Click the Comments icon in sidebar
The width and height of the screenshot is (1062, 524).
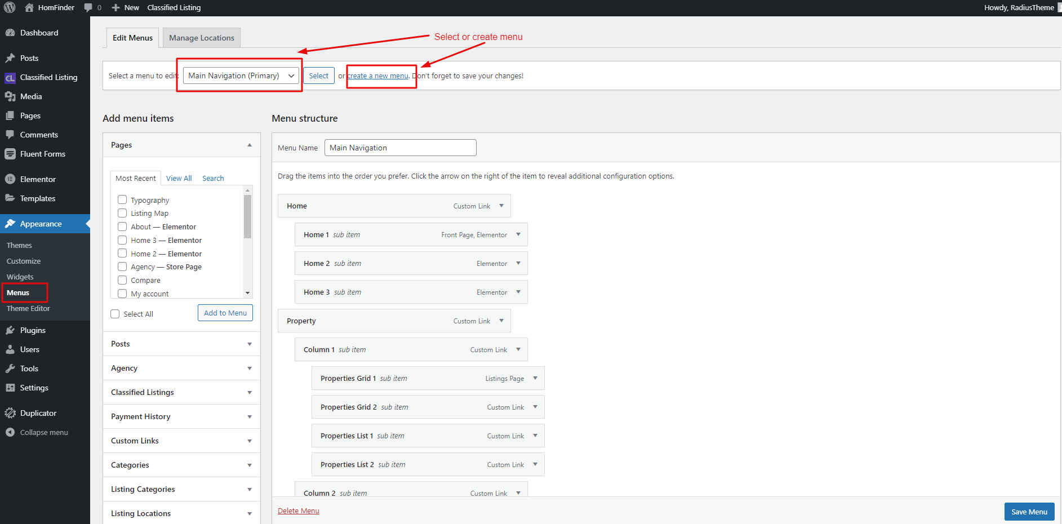coord(10,135)
